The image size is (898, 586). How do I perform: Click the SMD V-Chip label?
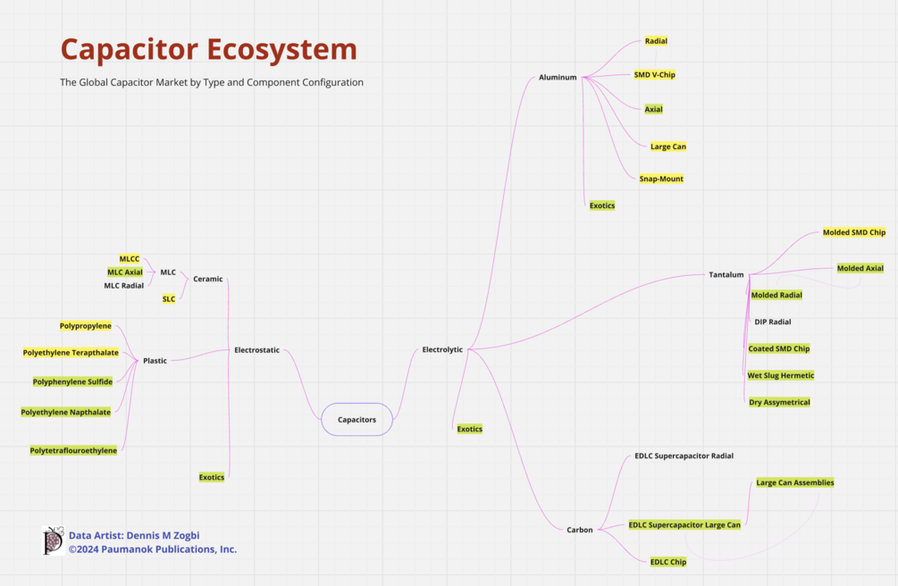click(655, 75)
